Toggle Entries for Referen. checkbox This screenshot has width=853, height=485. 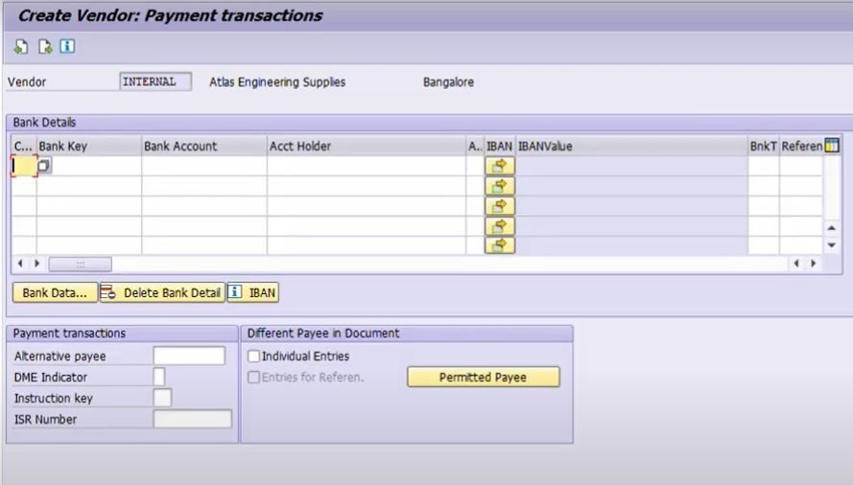(x=253, y=377)
